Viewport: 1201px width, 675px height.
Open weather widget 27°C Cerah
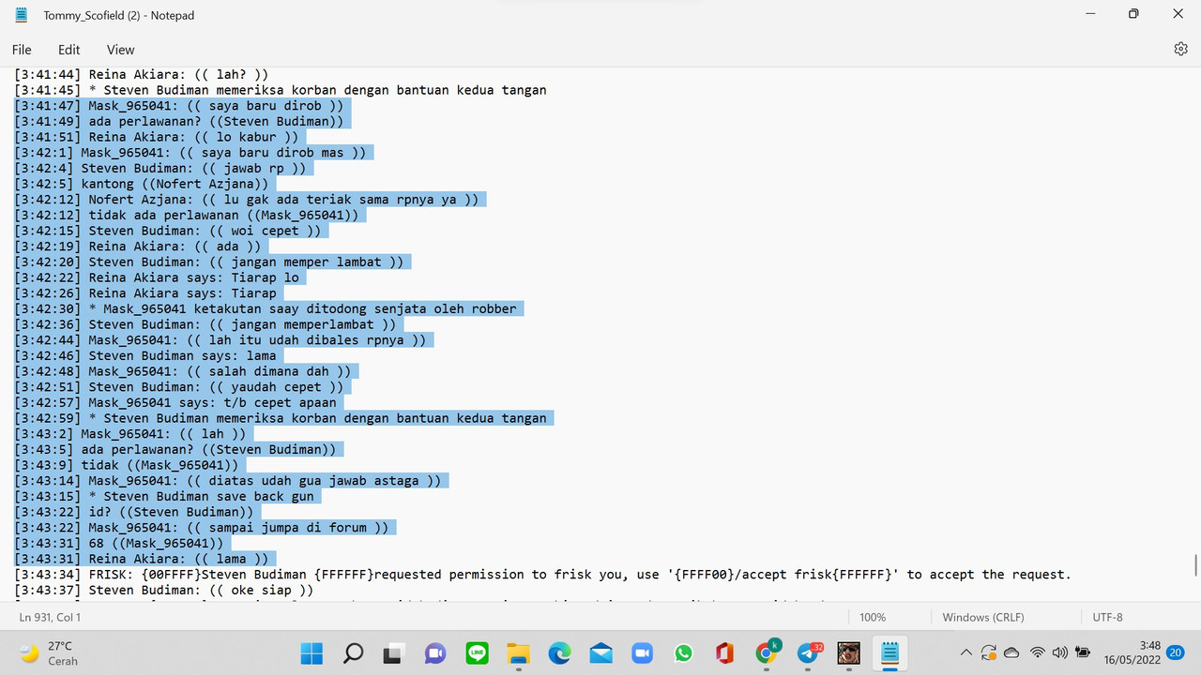(51, 652)
